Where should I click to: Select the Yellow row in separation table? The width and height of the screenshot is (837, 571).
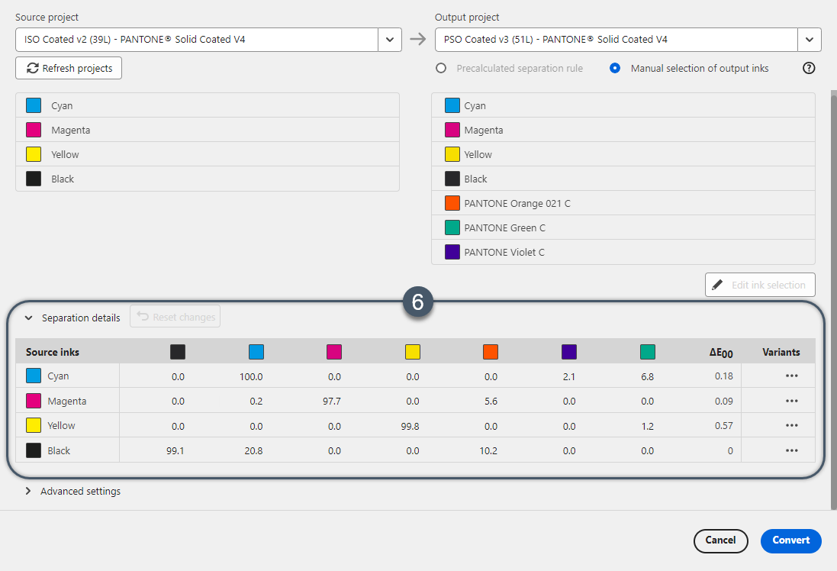[x=415, y=425]
